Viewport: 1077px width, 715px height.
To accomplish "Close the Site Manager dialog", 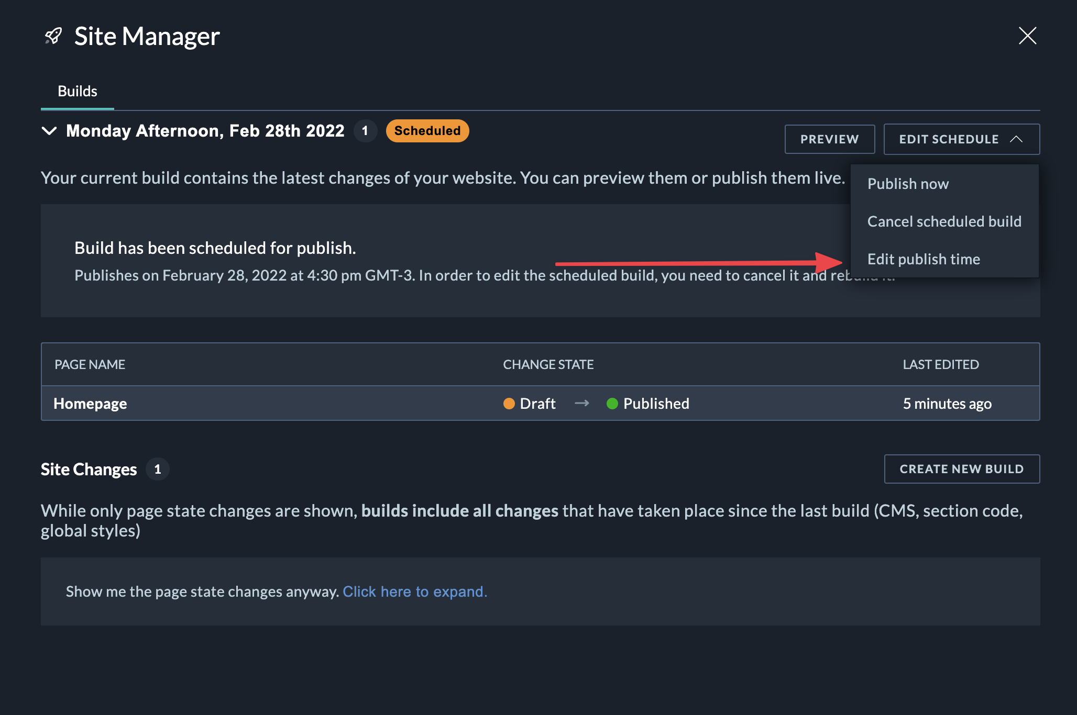I will (1027, 36).
